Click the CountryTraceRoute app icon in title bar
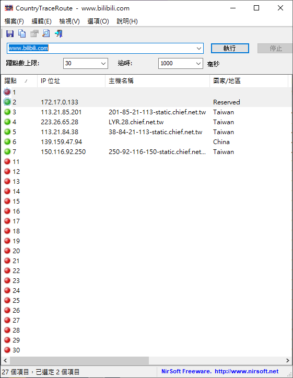The height and width of the screenshot is (378, 293). (9, 8)
